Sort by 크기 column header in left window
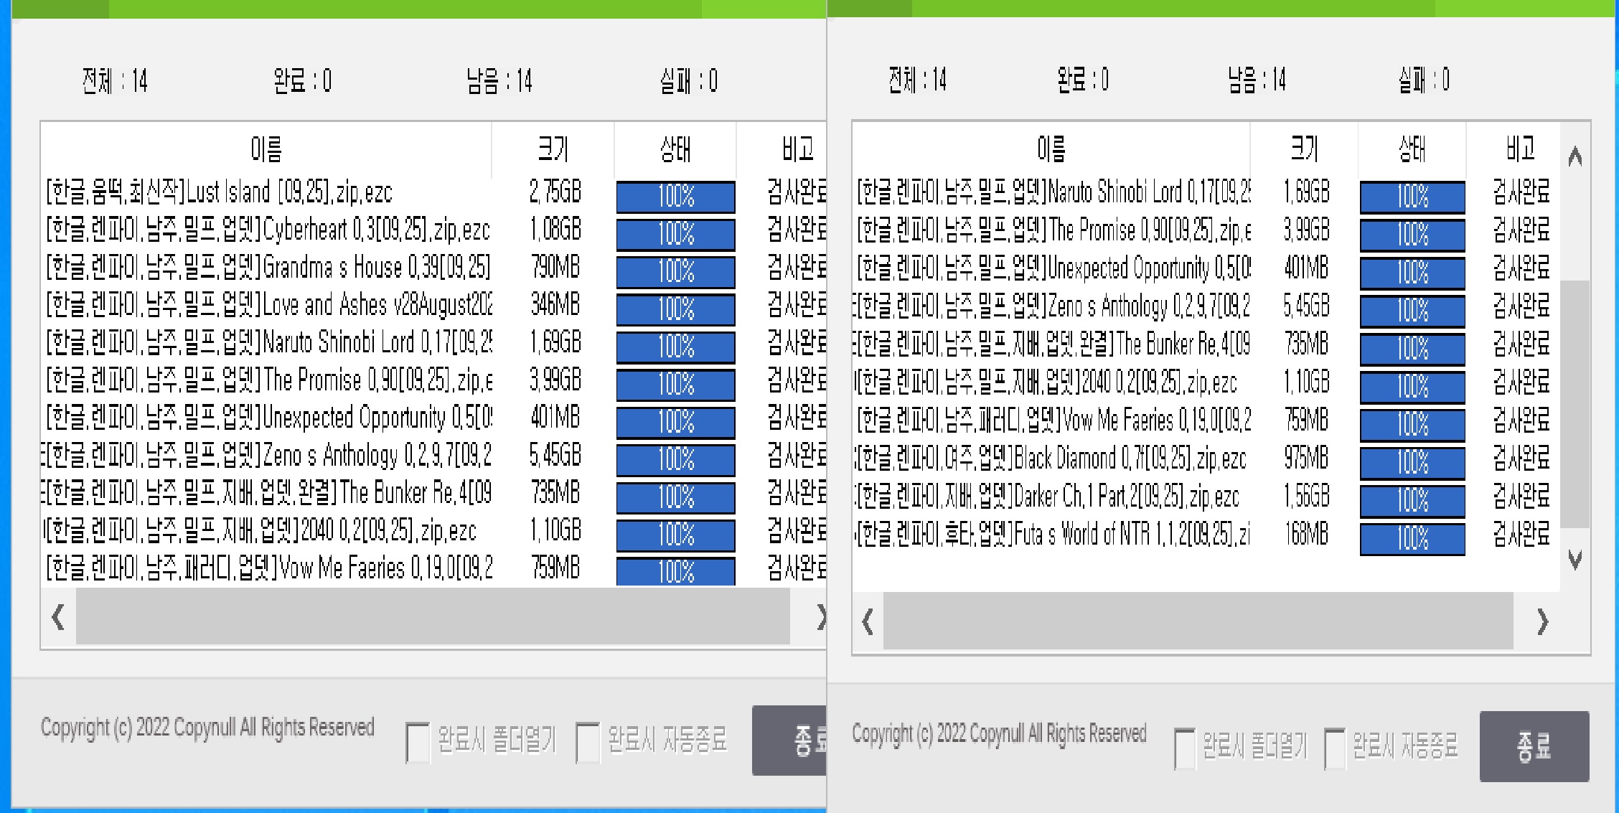The height and width of the screenshot is (813, 1619). coord(553,149)
